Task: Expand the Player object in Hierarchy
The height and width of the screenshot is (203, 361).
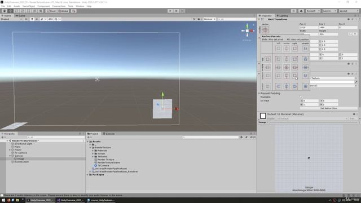Action: pos(10,150)
